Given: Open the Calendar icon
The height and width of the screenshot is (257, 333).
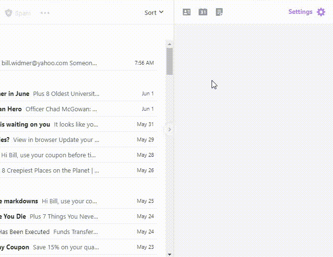Looking at the screenshot, I should 203,12.
